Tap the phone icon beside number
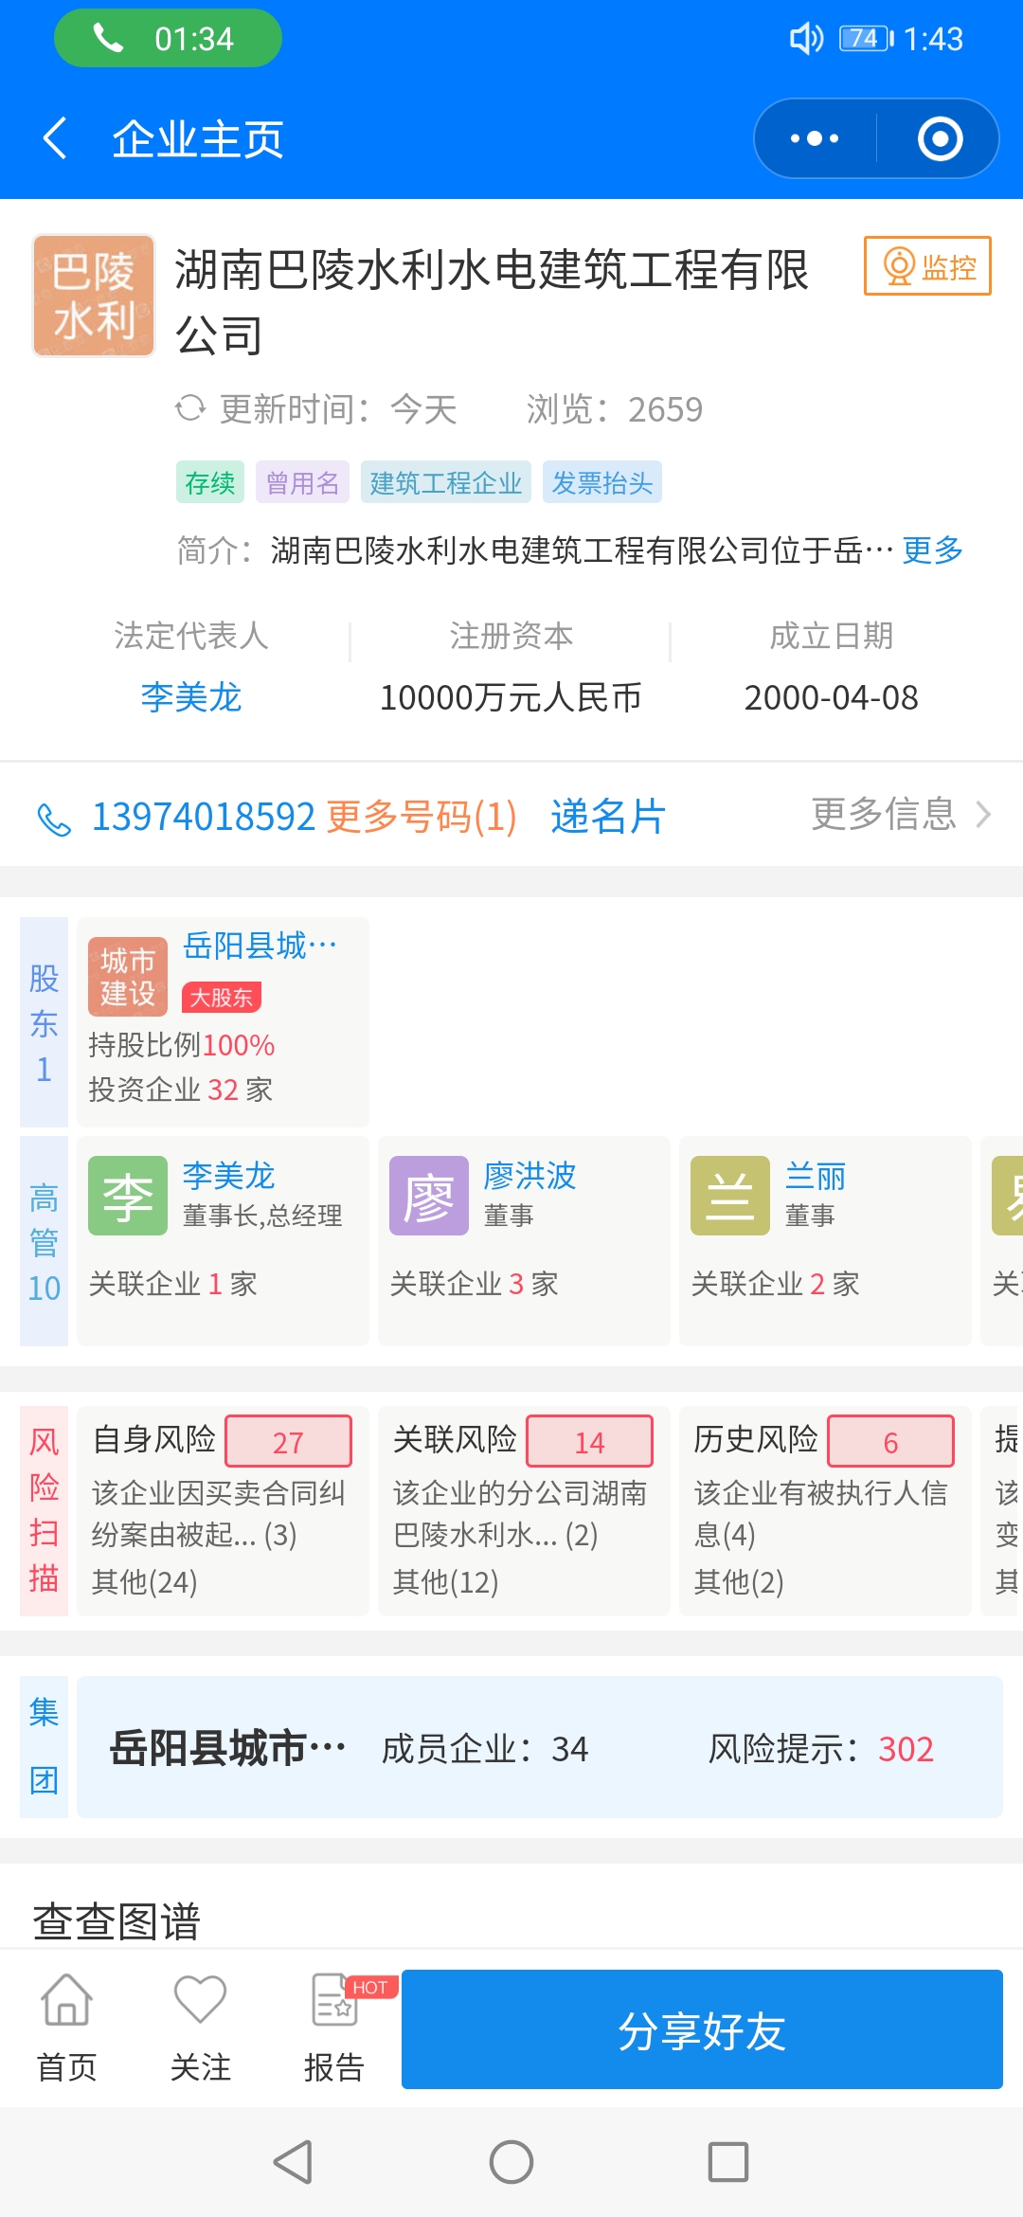1023x2217 pixels. click(x=54, y=819)
